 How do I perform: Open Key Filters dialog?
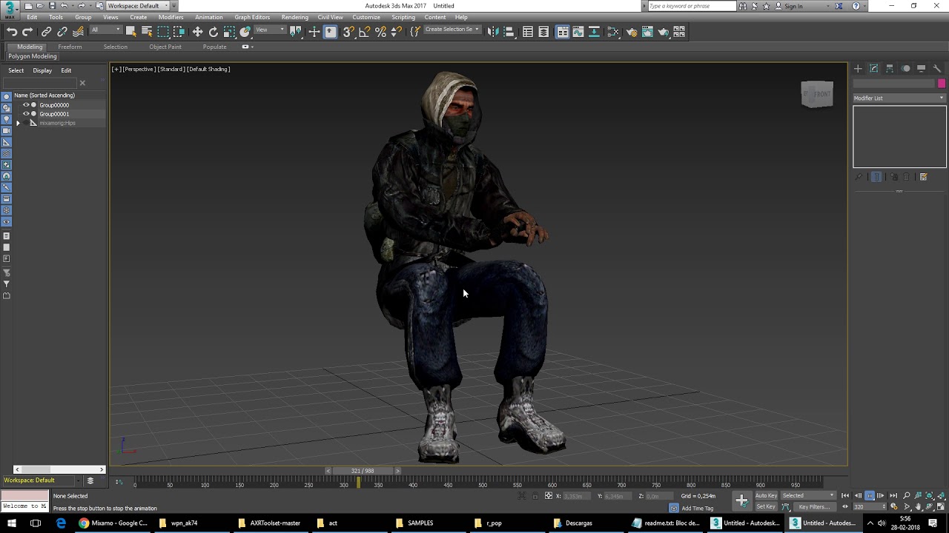pos(814,506)
